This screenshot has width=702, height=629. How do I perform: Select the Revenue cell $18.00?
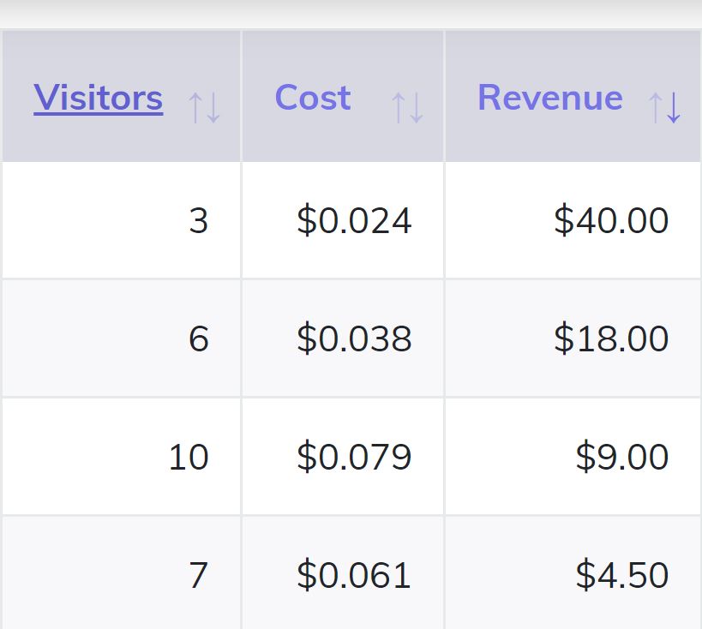pyautogui.click(x=573, y=338)
